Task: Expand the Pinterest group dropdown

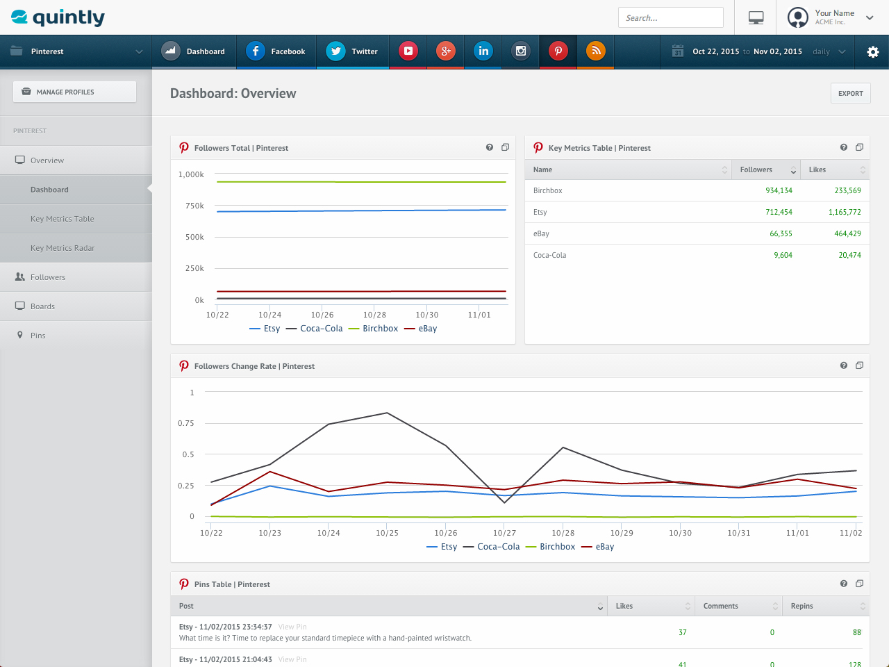Action: (x=139, y=51)
